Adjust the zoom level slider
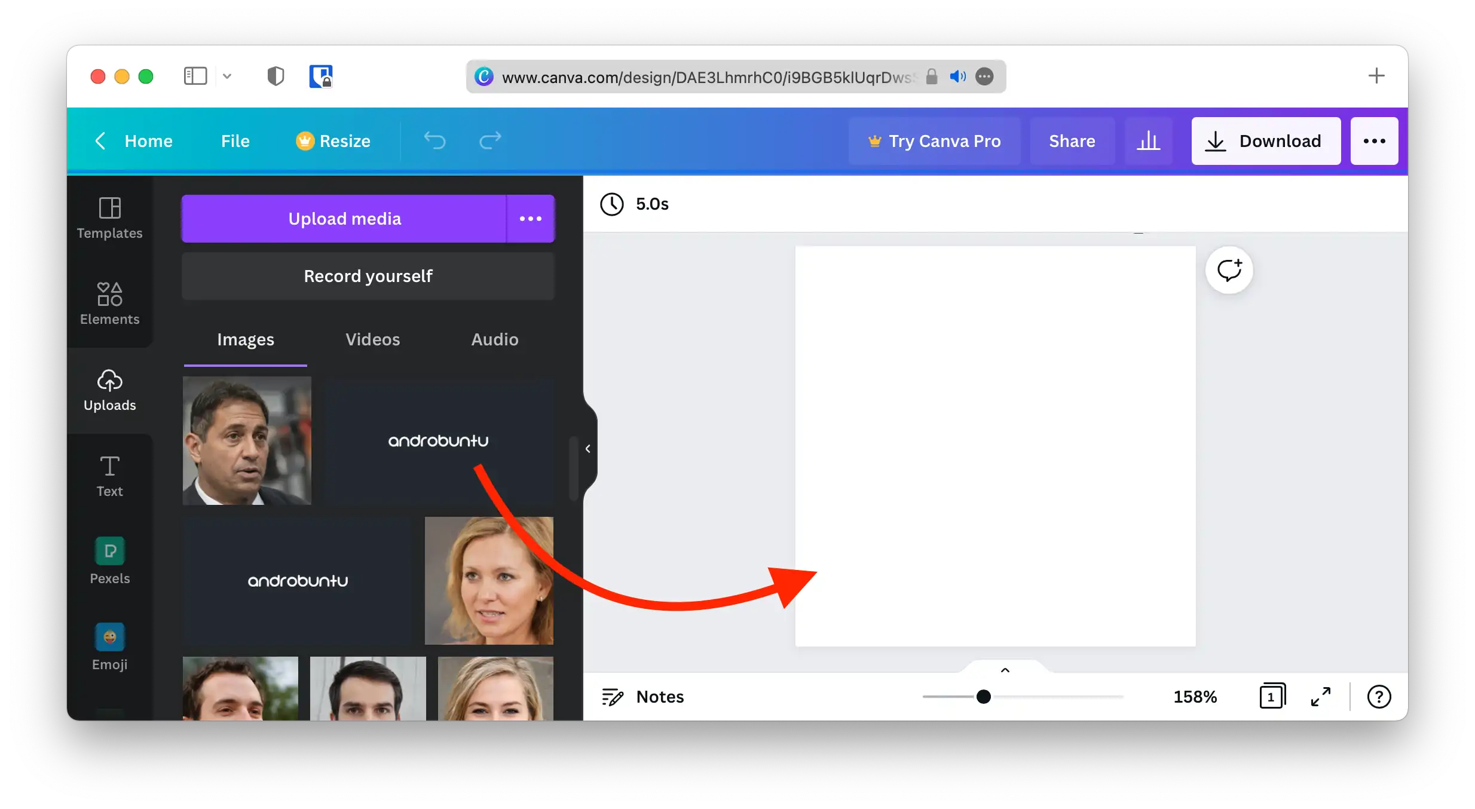 pos(983,697)
